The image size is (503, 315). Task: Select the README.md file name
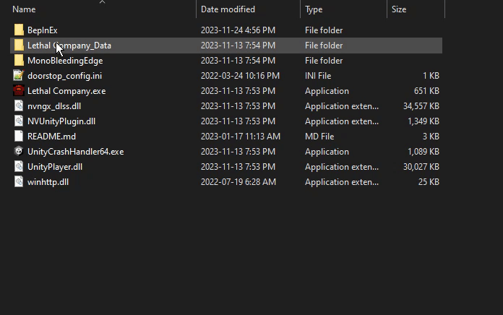(x=51, y=137)
